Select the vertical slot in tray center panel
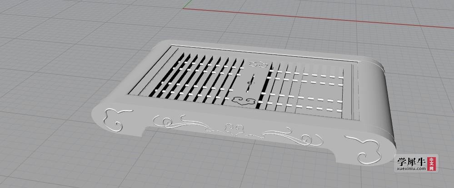454x188 pixels. pos(250,82)
